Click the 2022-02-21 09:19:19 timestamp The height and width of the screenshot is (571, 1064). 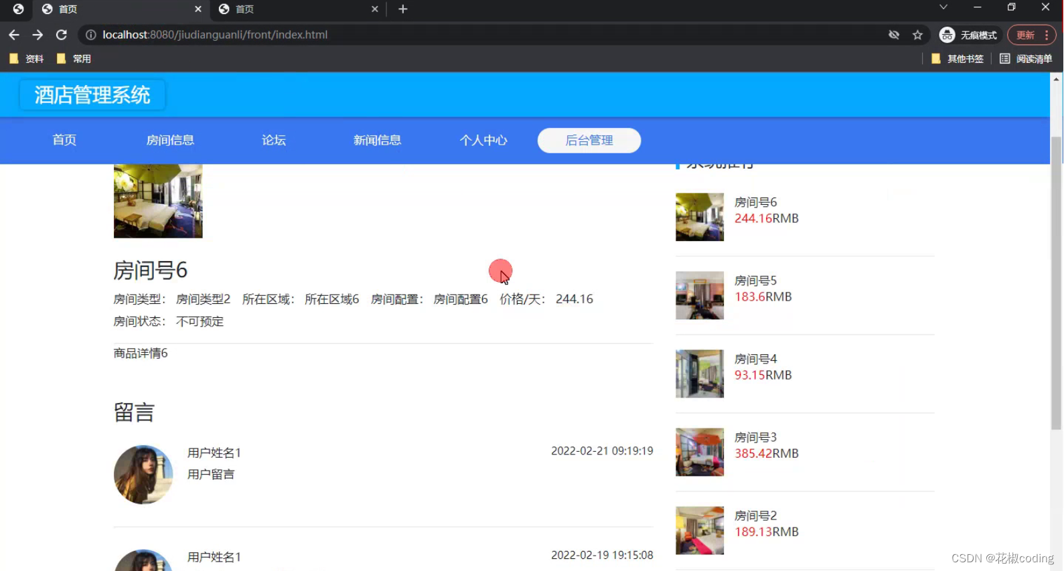[x=602, y=451]
